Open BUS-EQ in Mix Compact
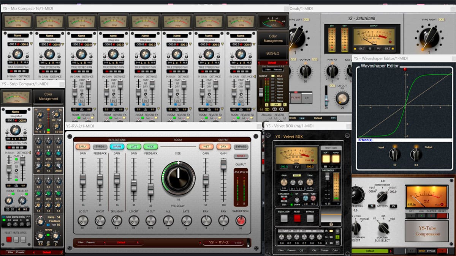The width and height of the screenshot is (456, 256). pos(273,53)
